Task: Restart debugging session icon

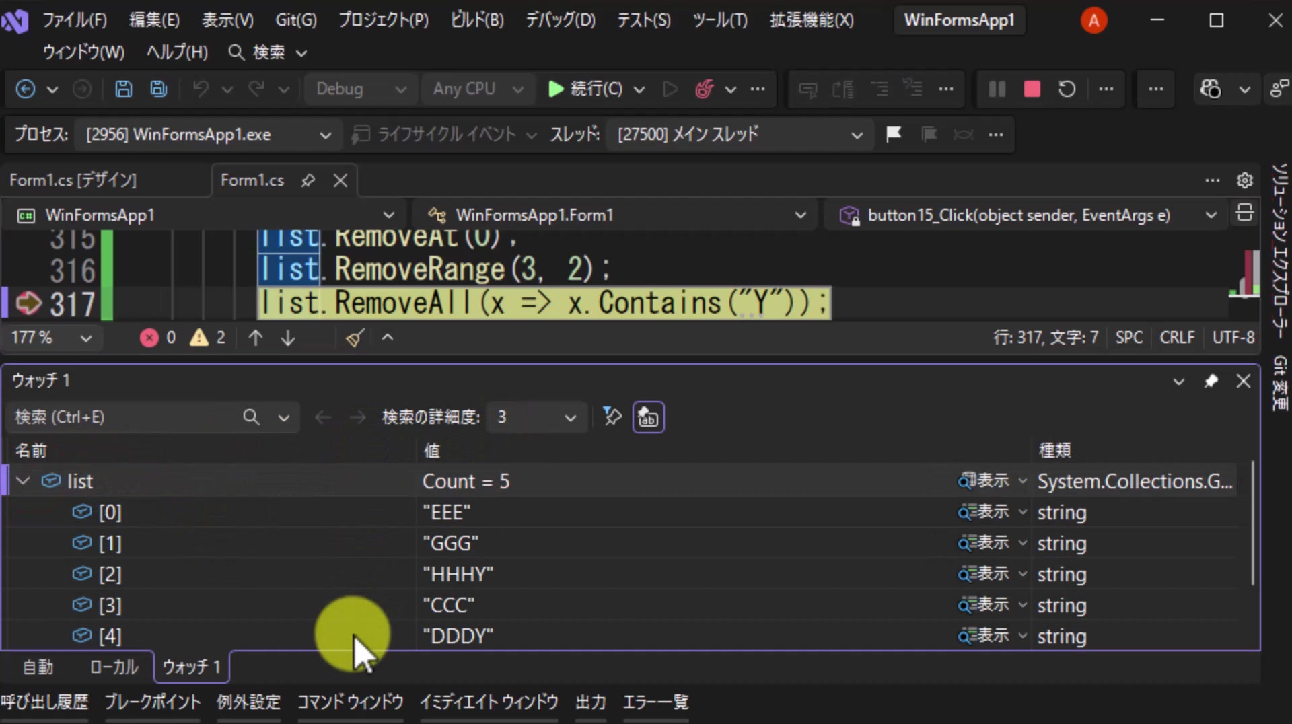Action: coord(1067,89)
